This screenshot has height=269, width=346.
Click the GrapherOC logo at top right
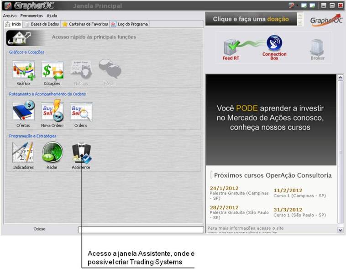tap(326, 20)
